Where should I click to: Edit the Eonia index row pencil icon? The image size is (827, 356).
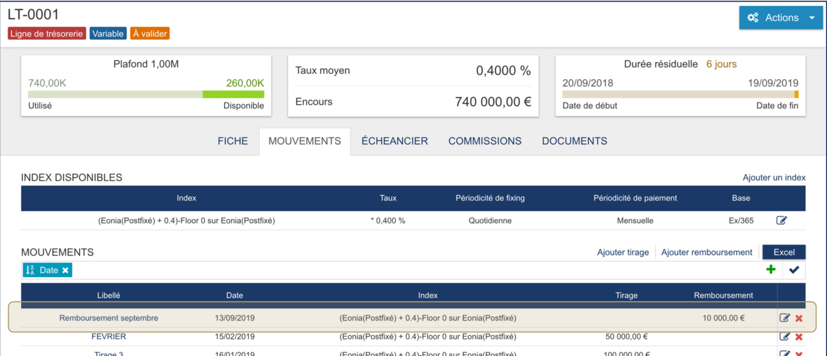pyautogui.click(x=781, y=220)
